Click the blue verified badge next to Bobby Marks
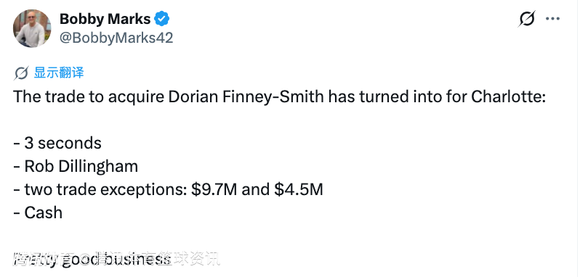The width and height of the screenshot is (580, 277). 161,19
